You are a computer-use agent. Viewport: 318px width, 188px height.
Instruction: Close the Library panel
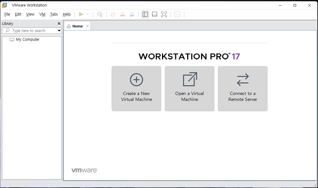59,23
